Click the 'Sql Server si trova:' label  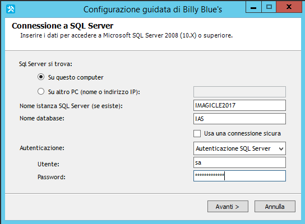click(45, 64)
